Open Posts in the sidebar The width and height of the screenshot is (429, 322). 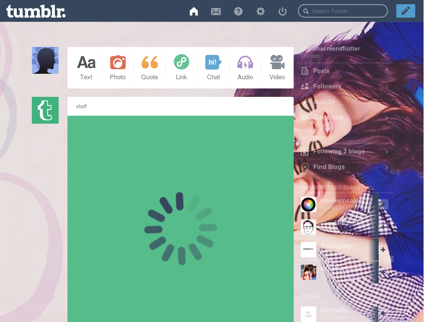pos(345,71)
